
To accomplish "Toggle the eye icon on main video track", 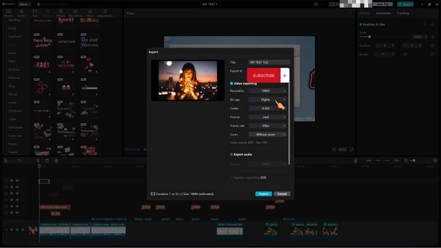I will (17, 229).
